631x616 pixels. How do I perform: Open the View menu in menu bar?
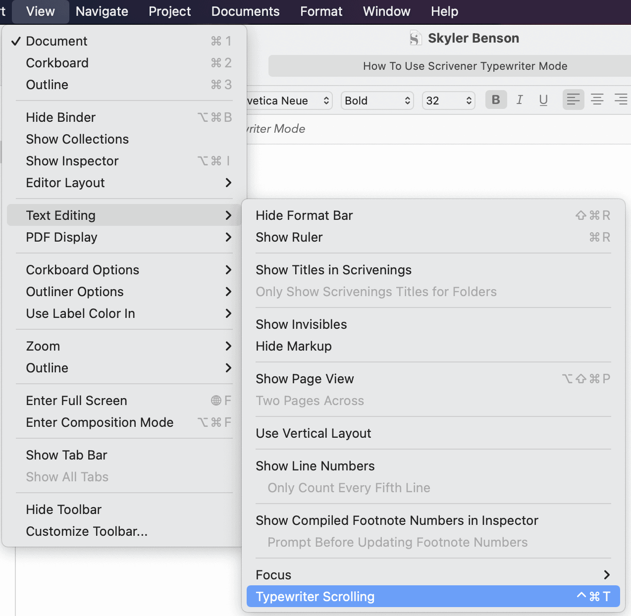click(40, 11)
